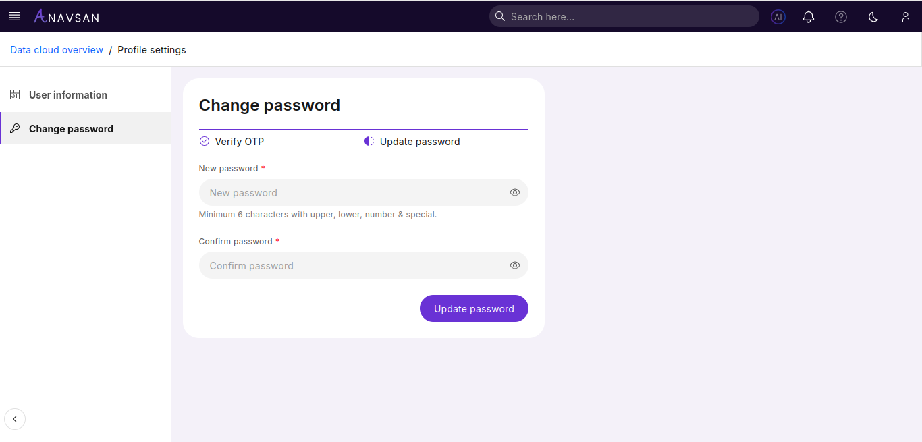Image resolution: width=922 pixels, height=442 pixels.
Task: Toggle dark mode with the moon icon
Action: tap(873, 16)
